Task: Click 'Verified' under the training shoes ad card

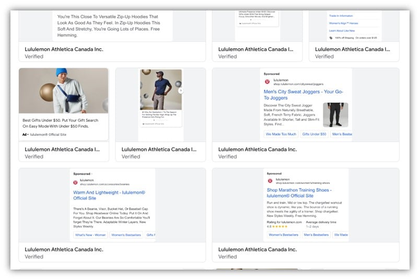Action: click(x=227, y=256)
